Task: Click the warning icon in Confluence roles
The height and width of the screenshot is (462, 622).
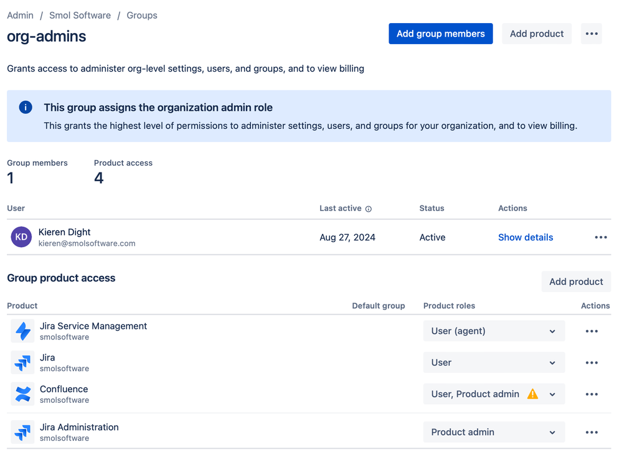Action: [533, 394]
